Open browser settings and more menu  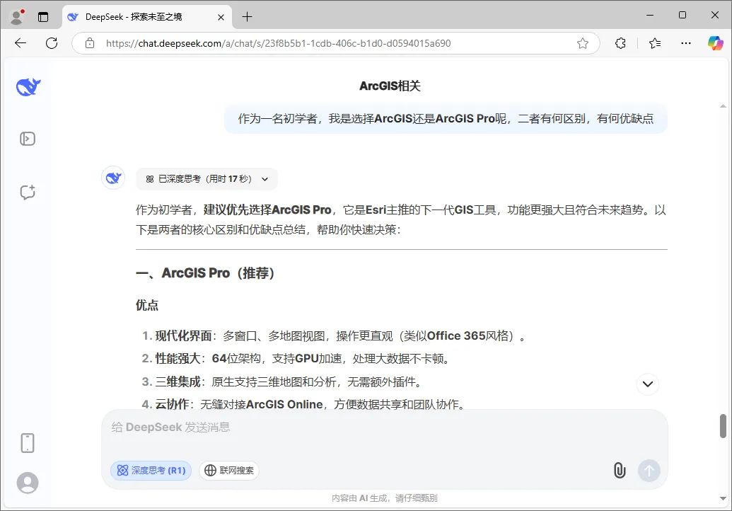686,43
